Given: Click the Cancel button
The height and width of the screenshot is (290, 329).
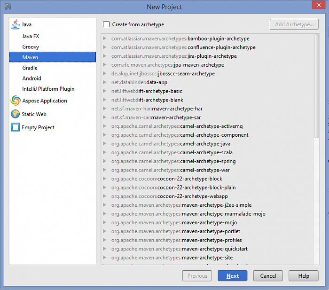Looking at the screenshot, I should pyautogui.click(x=268, y=276).
